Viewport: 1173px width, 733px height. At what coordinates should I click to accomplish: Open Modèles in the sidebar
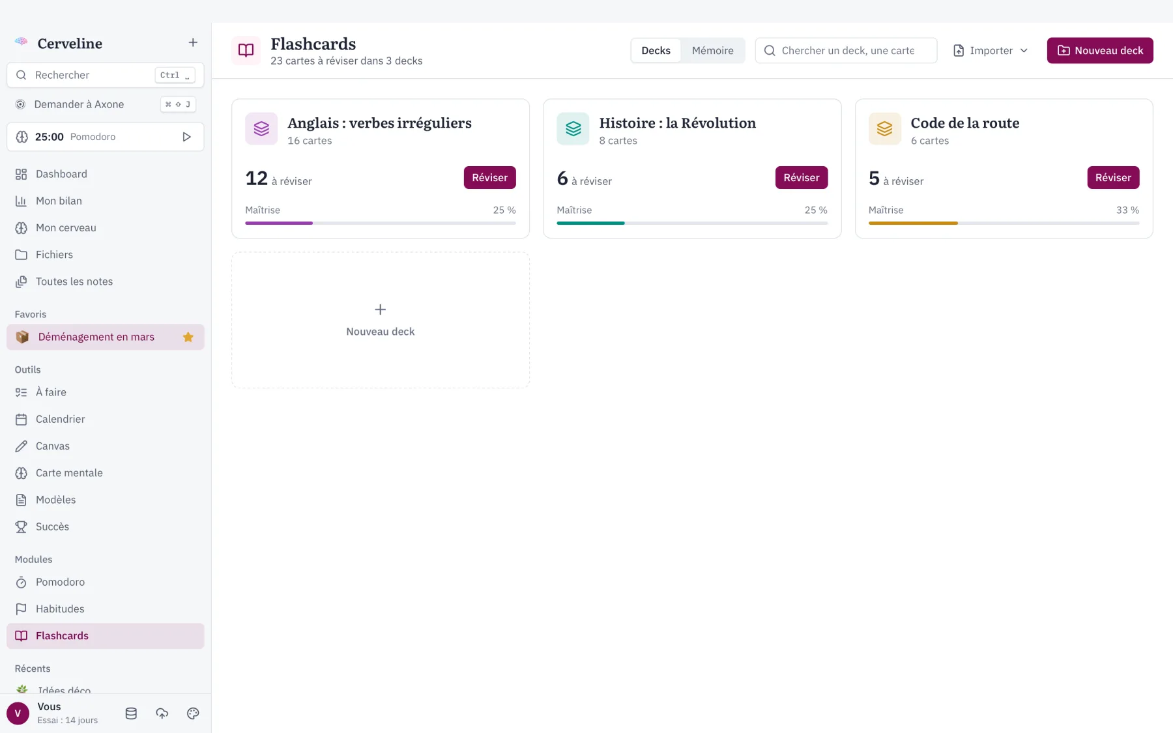pos(106,500)
